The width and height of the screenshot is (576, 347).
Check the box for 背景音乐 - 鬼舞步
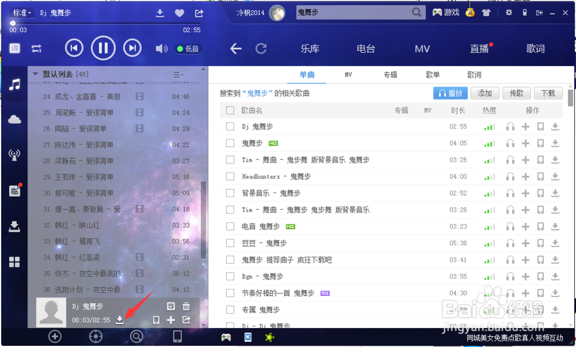click(x=230, y=193)
